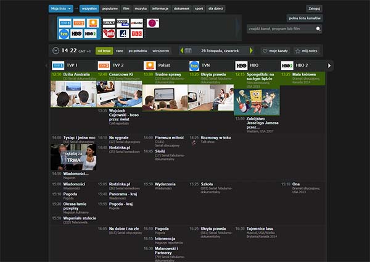
Task: Open the calendar date picker icon
Action: click(188, 51)
